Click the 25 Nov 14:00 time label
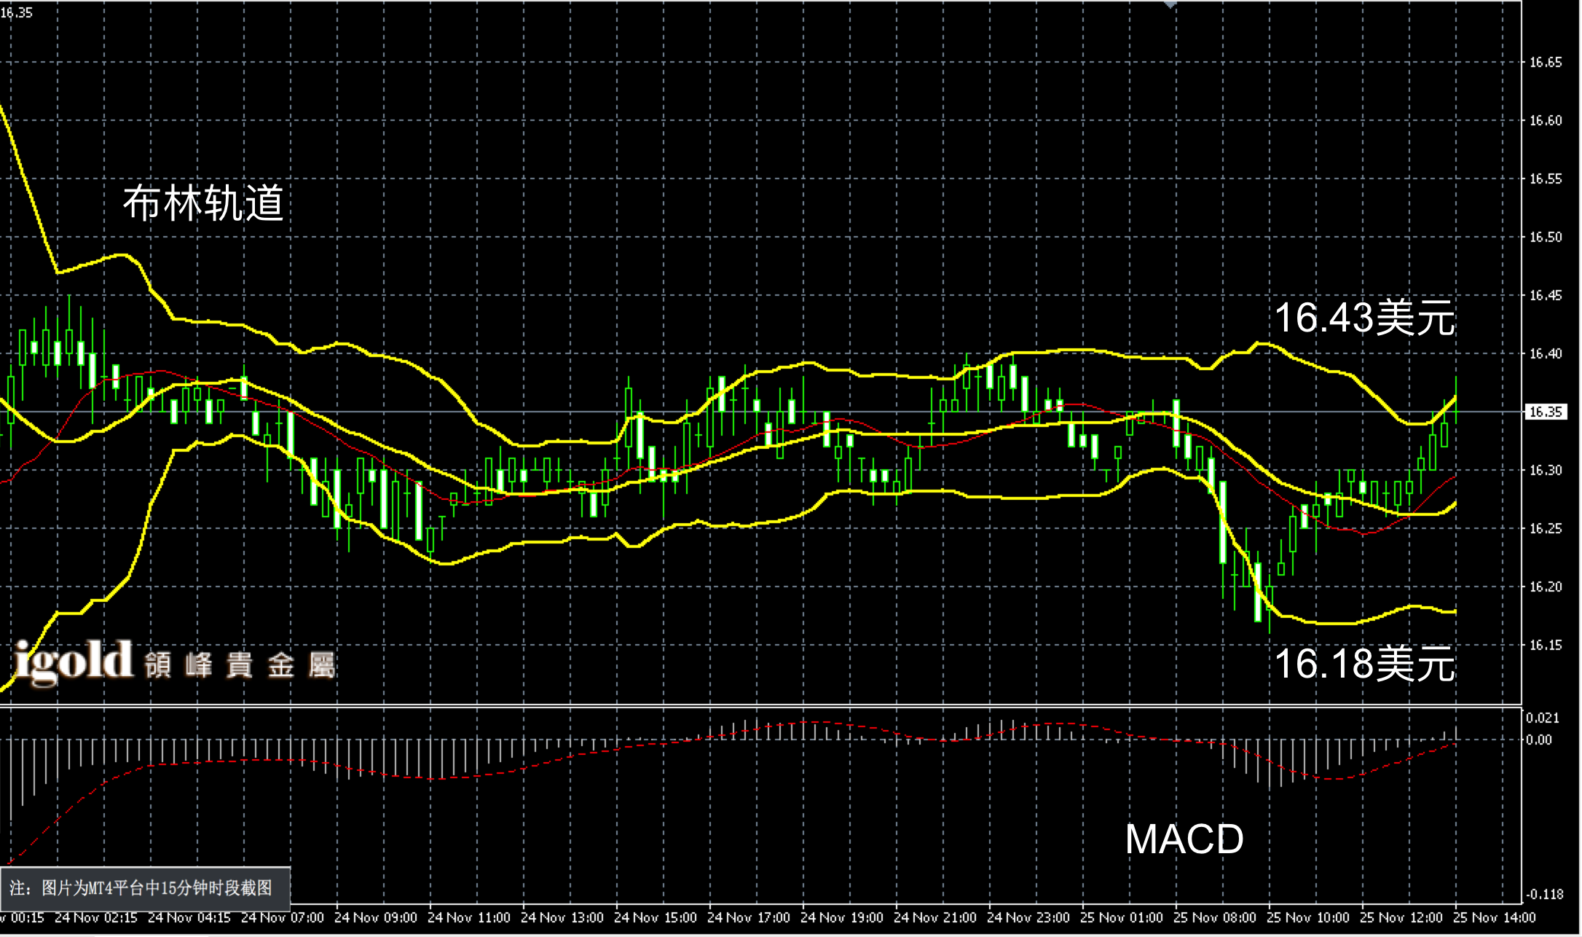 [x=1494, y=918]
